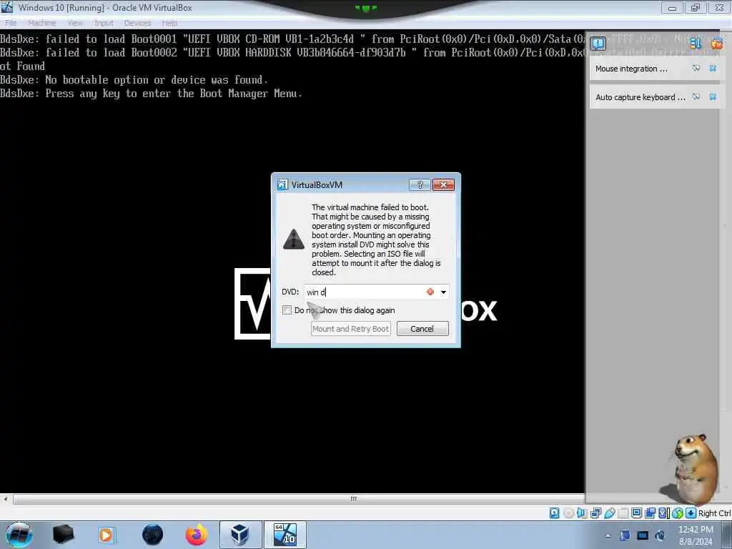Viewport: 732px width, 549px height.
Task: Click the recording status icon
Action: pos(650,513)
